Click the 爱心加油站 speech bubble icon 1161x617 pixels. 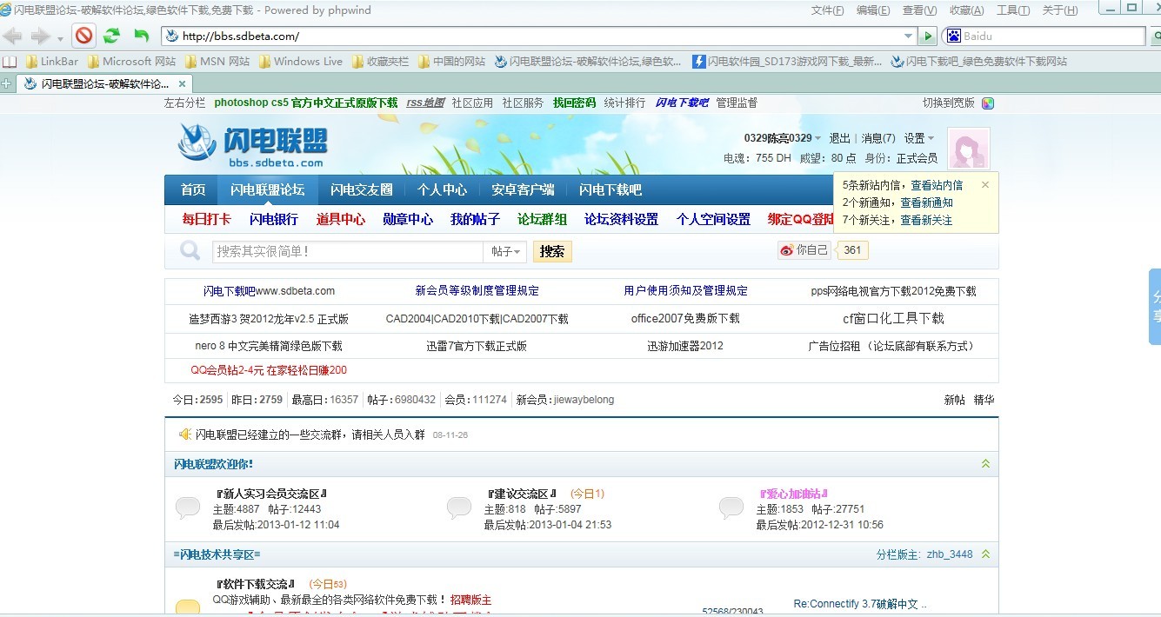click(x=731, y=508)
